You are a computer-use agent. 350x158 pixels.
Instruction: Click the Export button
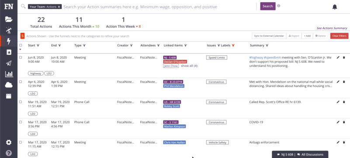294,36
